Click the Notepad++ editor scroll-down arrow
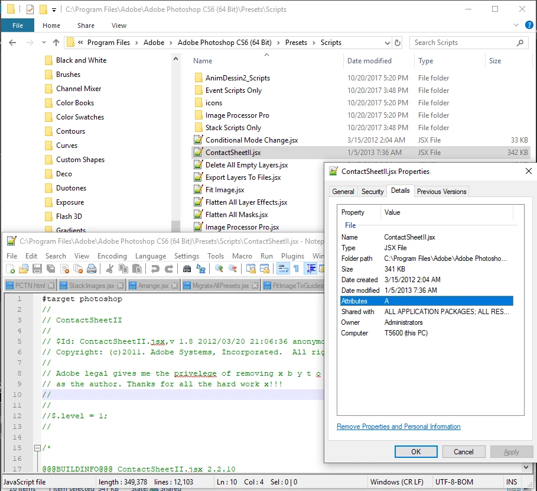The height and width of the screenshot is (491, 537). click(x=526, y=467)
